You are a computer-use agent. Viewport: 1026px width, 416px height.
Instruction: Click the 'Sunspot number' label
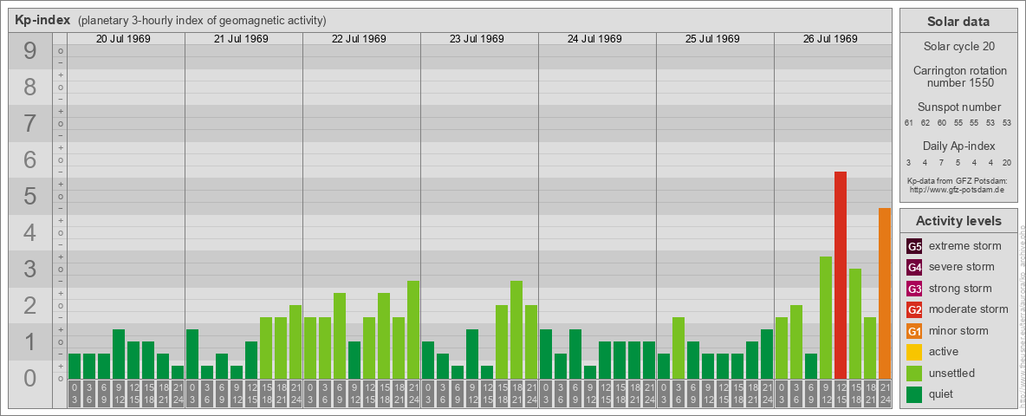958,107
